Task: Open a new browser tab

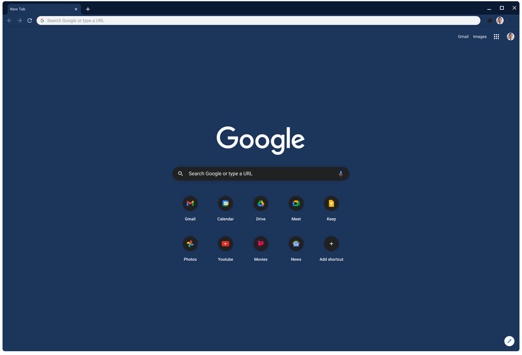Action: 88,9
